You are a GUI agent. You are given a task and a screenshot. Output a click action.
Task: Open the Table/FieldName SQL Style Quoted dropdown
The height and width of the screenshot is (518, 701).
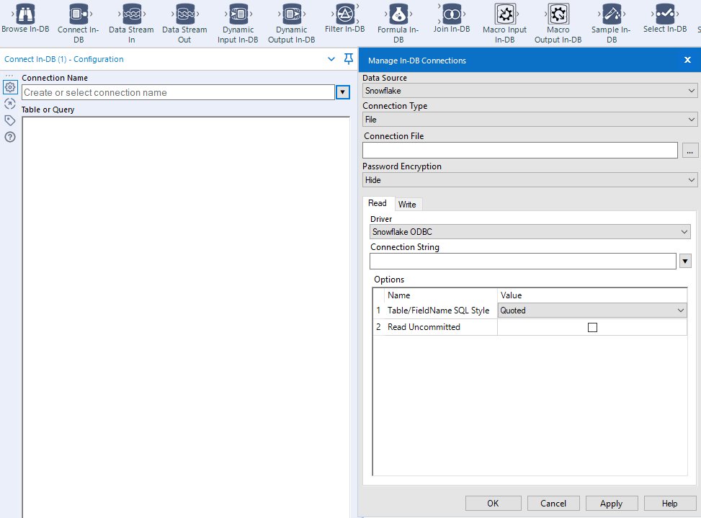[x=592, y=311]
